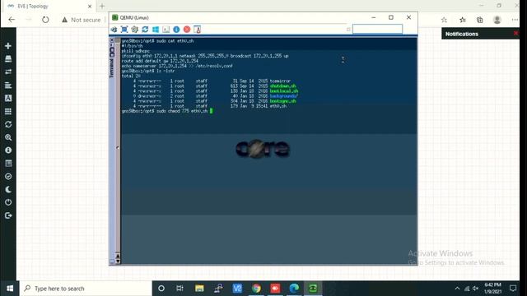This screenshot has width=527, height=296.
Task: Click the Type here to search box
Action: (x=86, y=289)
